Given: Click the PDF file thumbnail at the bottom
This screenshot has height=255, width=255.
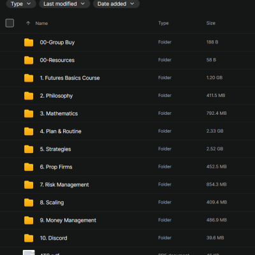Looking at the screenshot, I should pos(29,252).
